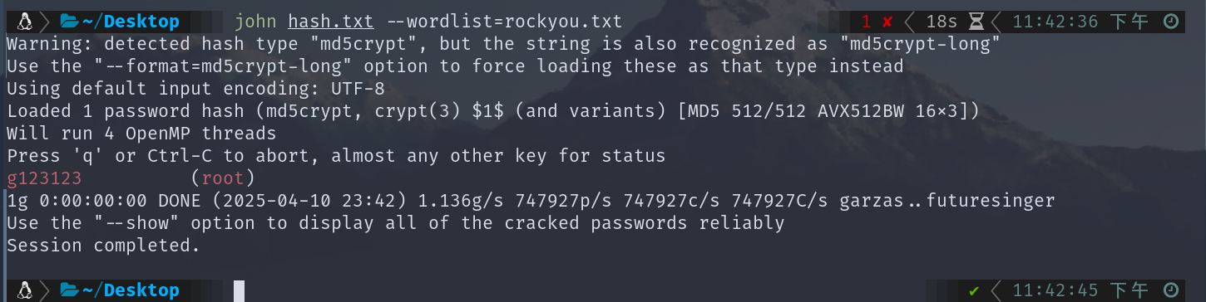Image resolution: width=1206 pixels, height=302 pixels.
Task: Click the (root) username text
Action: [223, 178]
